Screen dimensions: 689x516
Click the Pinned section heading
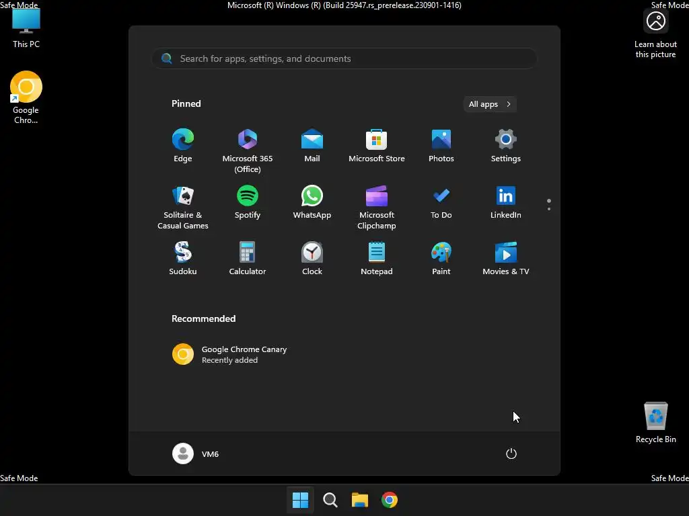(x=186, y=103)
